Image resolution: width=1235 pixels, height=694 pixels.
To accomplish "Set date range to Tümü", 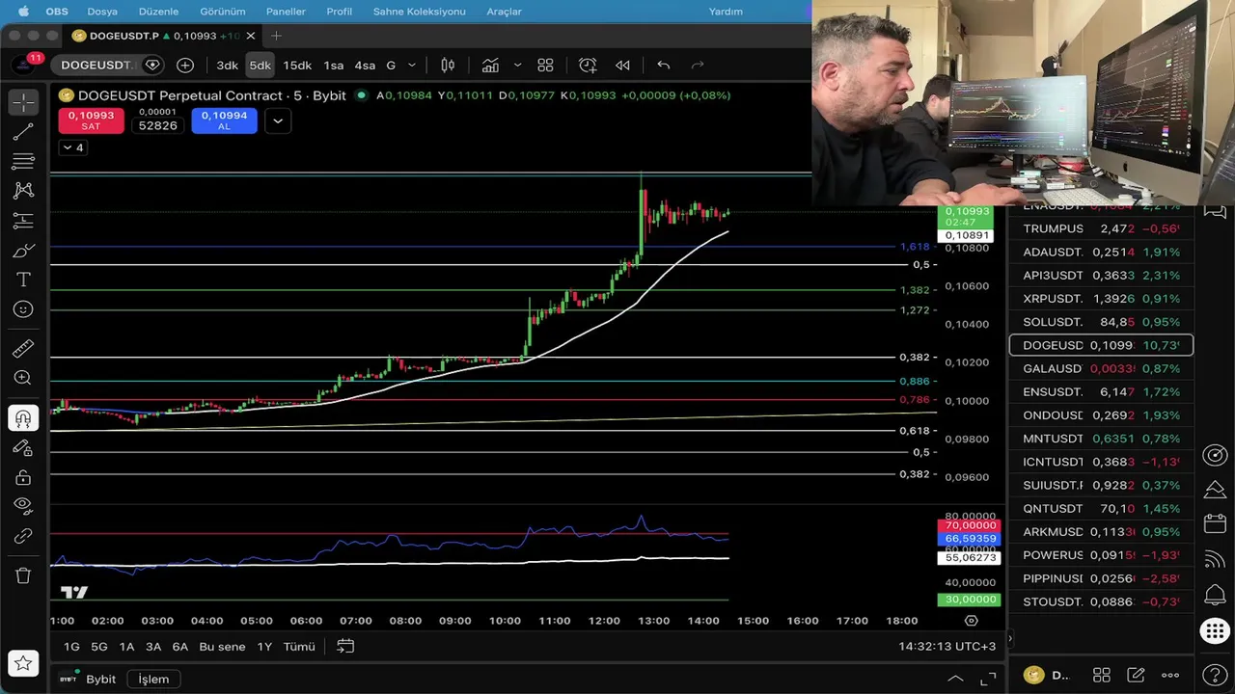I will coord(299,647).
